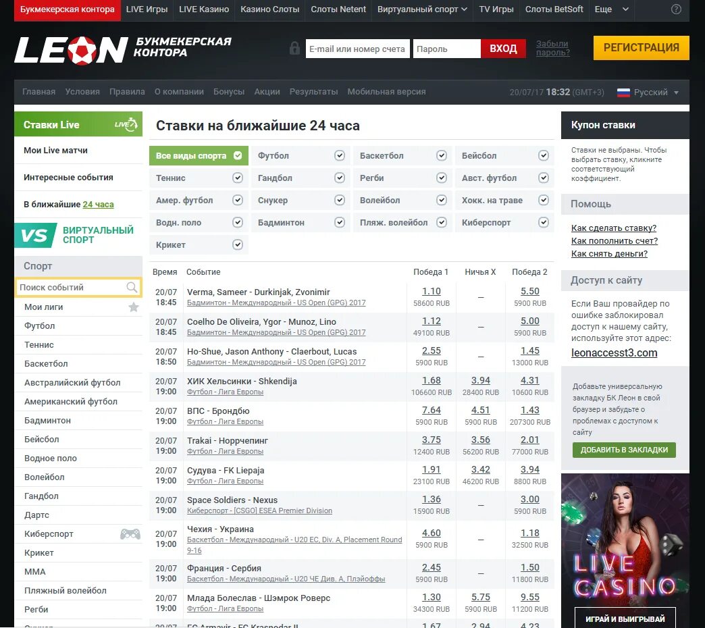Click the VS virtual sport icon

pyautogui.click(x=36, y=235)
